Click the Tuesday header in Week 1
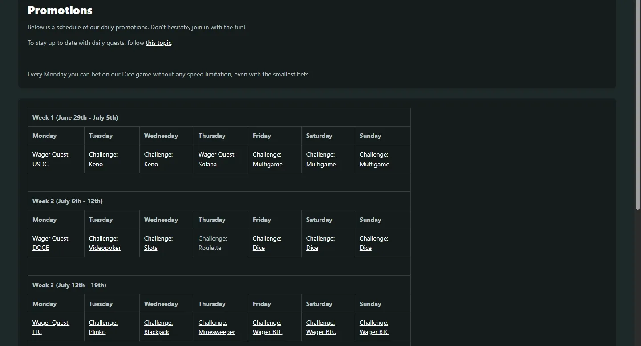Screen dimensions: 641x346 pyautogui.click(x=101, y=136)
